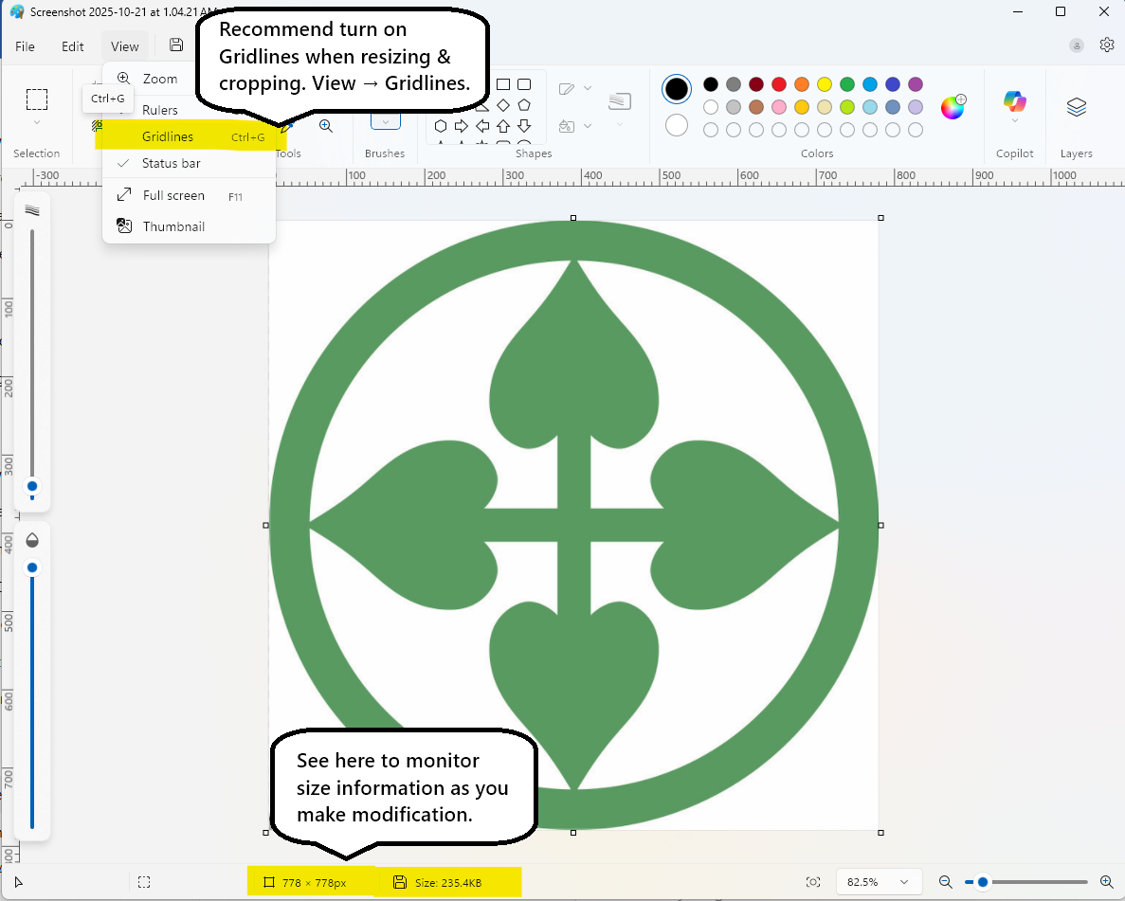The width and height of the screenshot is (1125, 901).
Task: Click the fit-to-window icon in status bar
Action: tap(813, 882)
